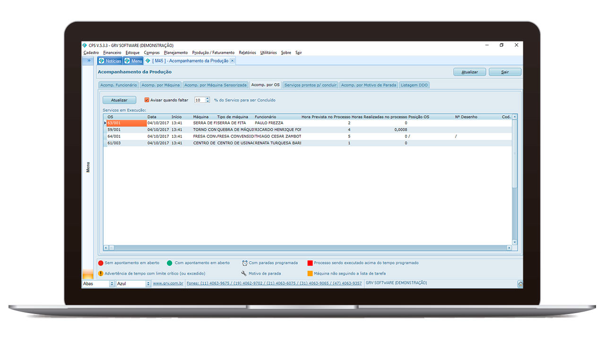Switch to Listagem DDO tab
This screenshot has width=605, height=340.
414,85
